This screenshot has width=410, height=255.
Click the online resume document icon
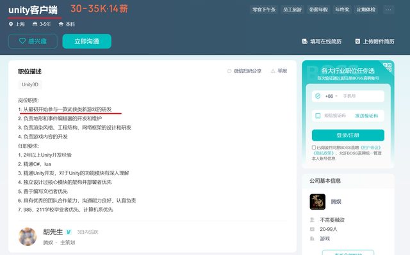tap(305, 41)
